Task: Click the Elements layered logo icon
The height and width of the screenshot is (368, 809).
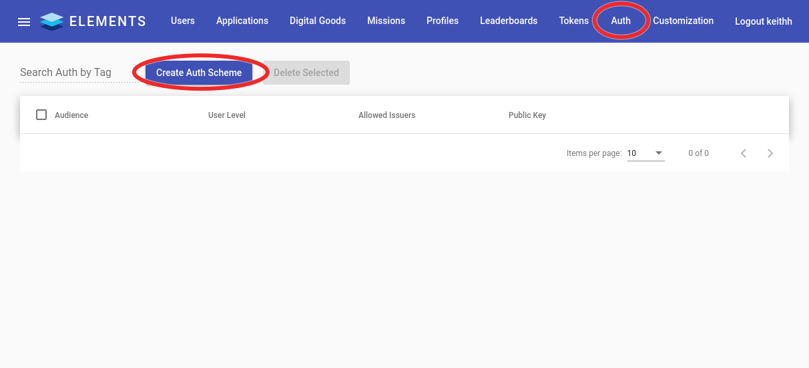Action: (x=51, y=21)
